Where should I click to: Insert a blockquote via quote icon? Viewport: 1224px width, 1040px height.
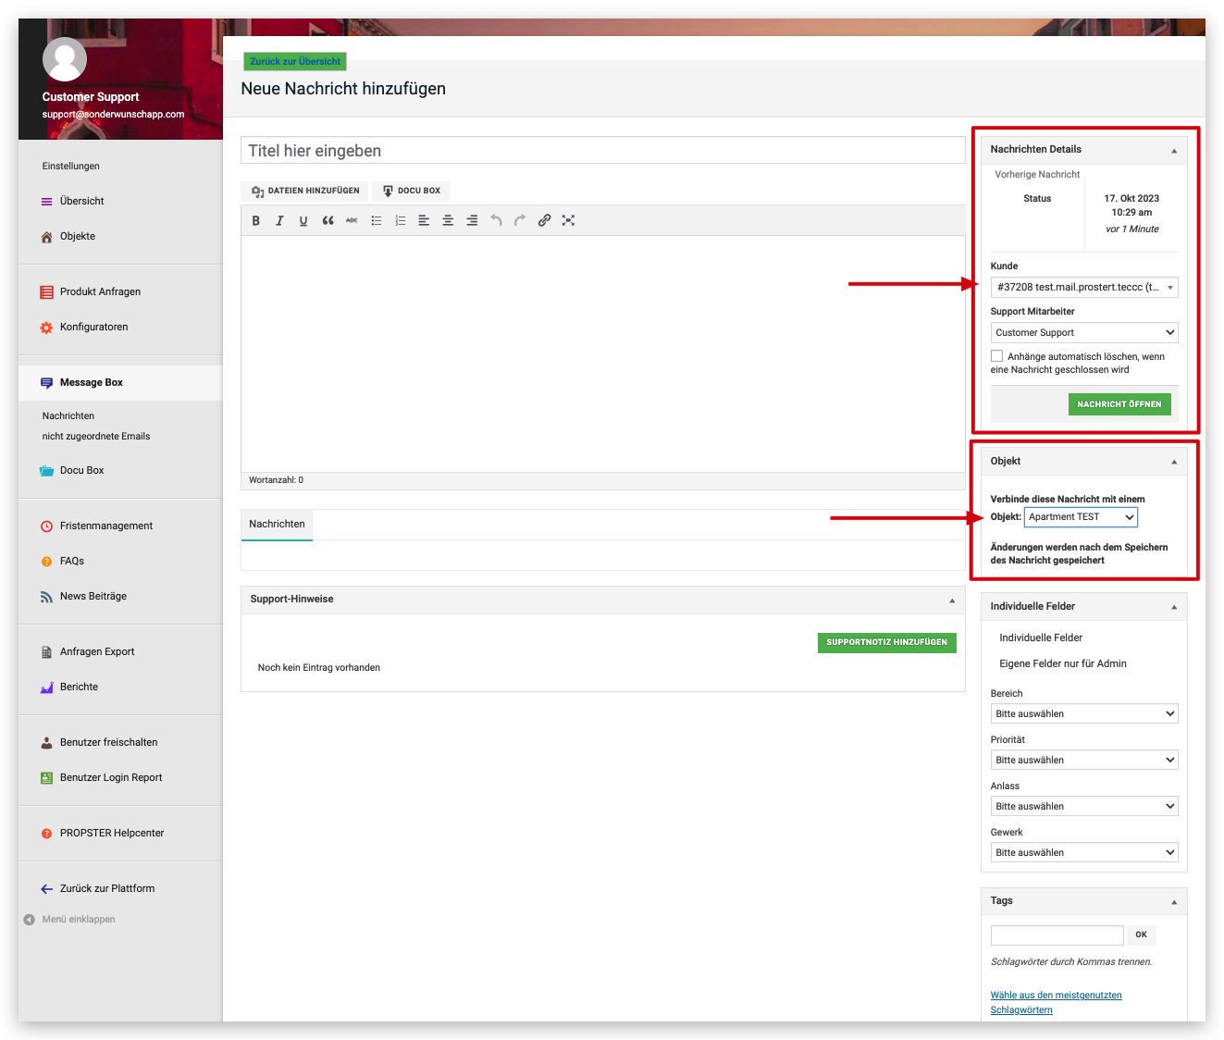click(x=328, y=220)
